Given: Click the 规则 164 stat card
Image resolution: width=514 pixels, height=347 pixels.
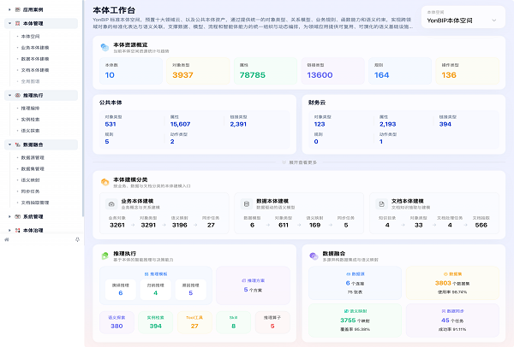Looking at the screenshot, I should click(x=400, y=71).
